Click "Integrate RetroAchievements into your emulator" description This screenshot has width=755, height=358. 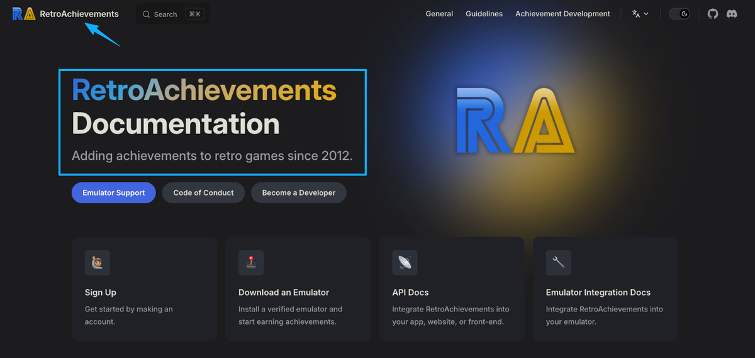(x=605, y=315)
